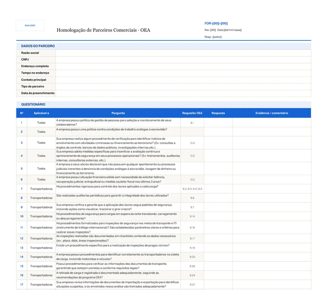331x290 pixels.
Task: Click the Resposta cell for question 1
Action: point(218,123)
